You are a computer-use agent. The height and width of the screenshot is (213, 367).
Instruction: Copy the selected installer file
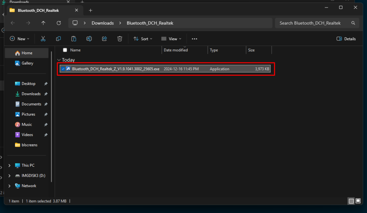(x=58, y=38)
